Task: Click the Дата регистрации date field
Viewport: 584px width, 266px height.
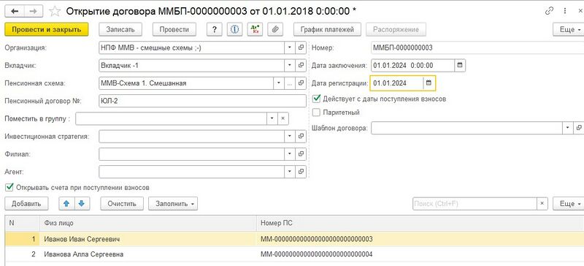Action: (x=396, y=83)
